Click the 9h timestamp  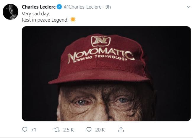pyautogui.click(x=108, y=7)
